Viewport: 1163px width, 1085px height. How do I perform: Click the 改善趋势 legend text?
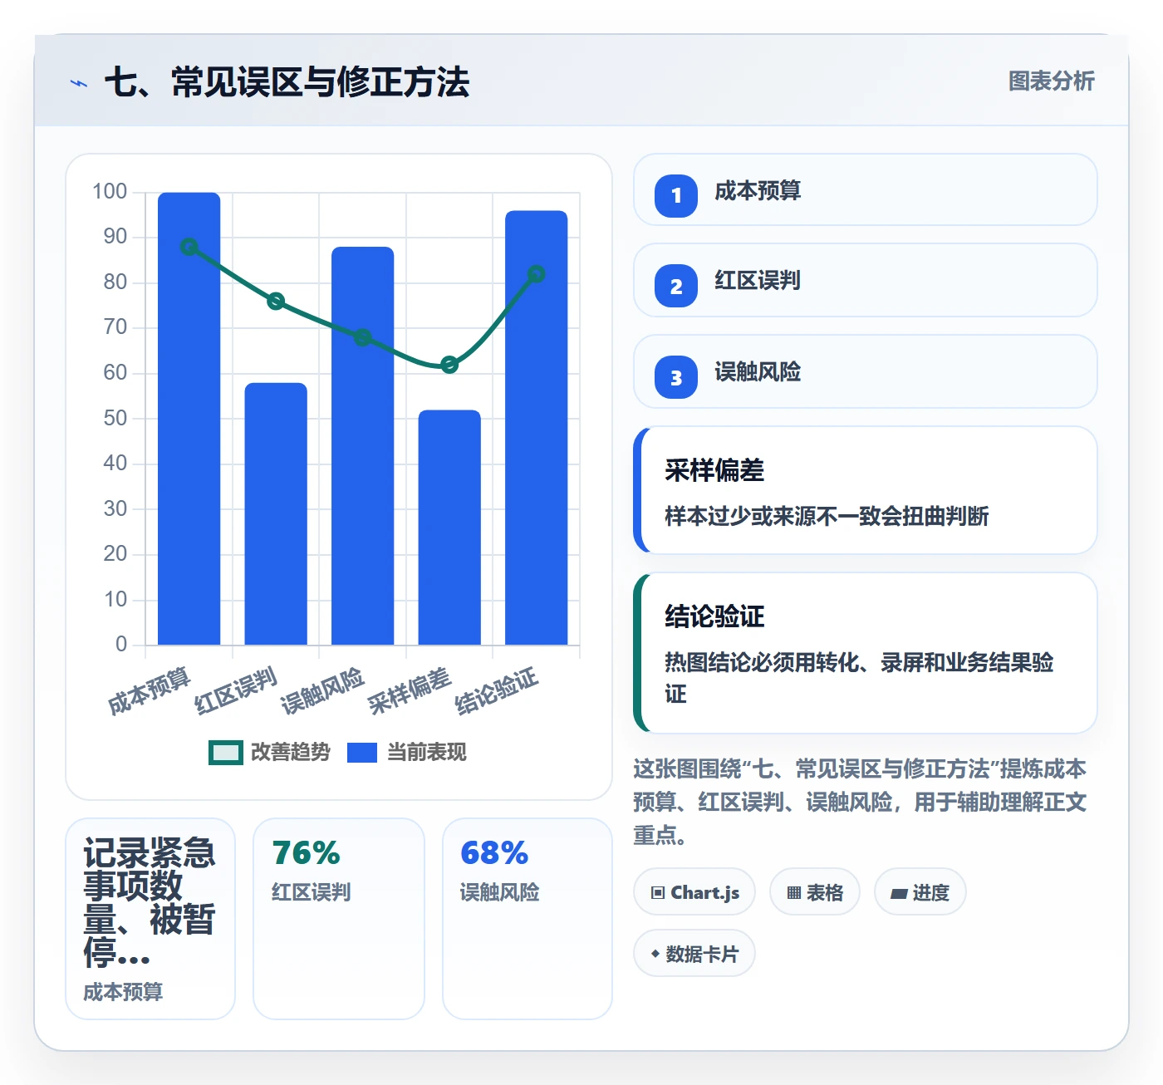(x=291, y=752)
